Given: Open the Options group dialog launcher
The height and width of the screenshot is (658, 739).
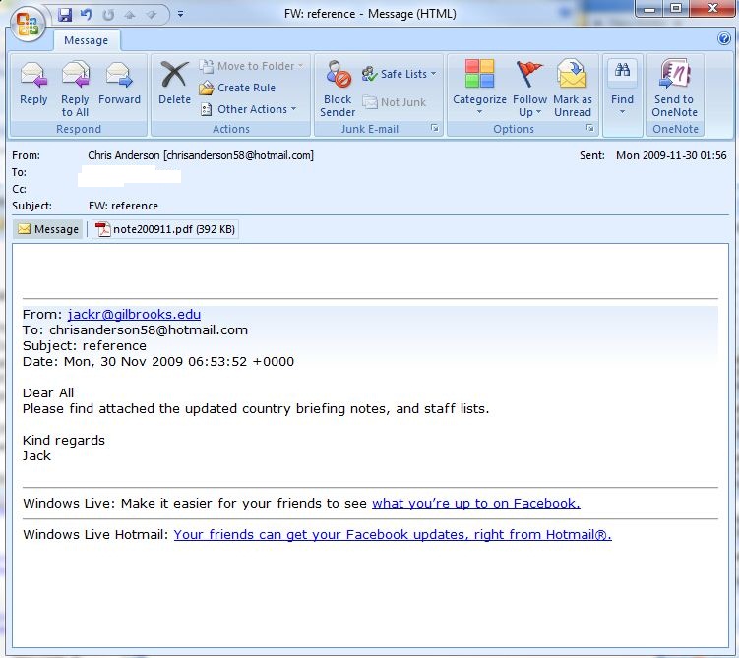Looking at the screenshot, I should pos(589,128).
